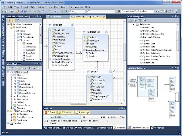Click the Solution Explorer vertical scrollbar thumb
The height and width of the screenshot is (136, 182).
pos(178,41)
